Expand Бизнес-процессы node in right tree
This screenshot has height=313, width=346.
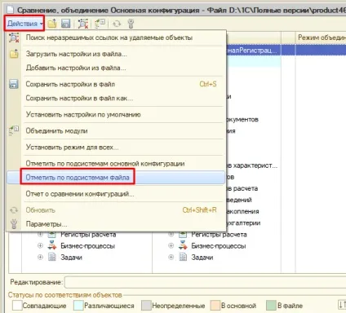tap(171, 245)
